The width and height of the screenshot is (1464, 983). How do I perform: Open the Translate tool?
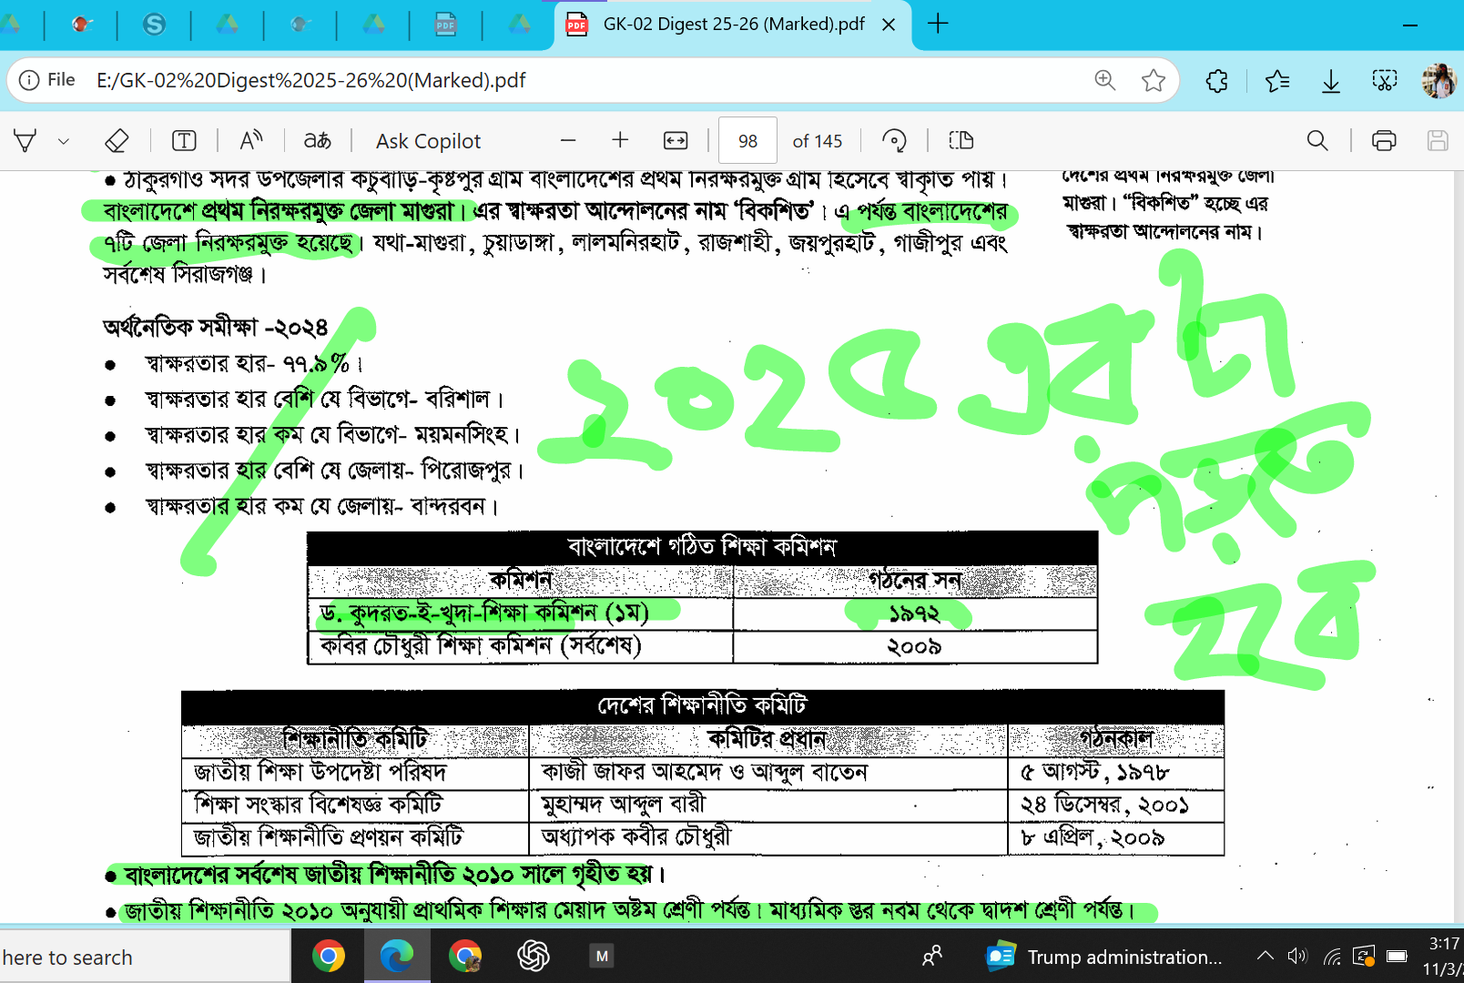click(317, 141)
